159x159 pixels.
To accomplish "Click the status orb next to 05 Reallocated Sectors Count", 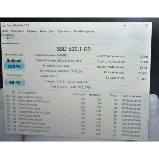I will (x=8, y=100).
